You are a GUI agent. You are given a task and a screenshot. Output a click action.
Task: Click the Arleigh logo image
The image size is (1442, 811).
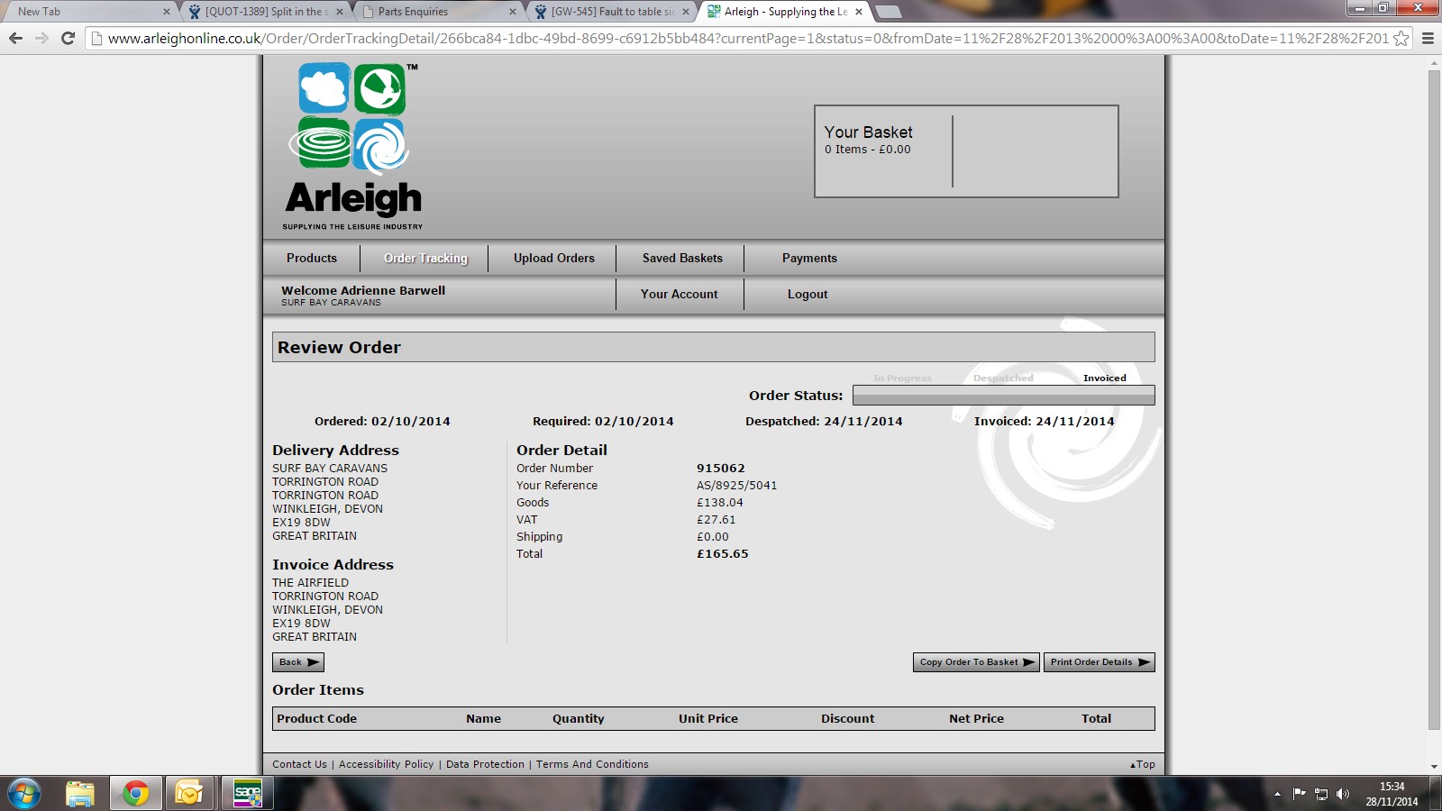tap(353, 146)
